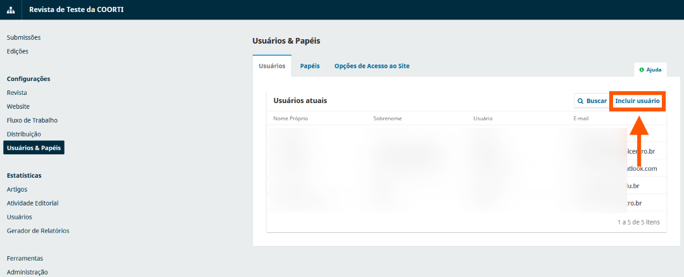Open Revista settings
This screenshot has height=277, width=684.
click(x=17, y=93)
